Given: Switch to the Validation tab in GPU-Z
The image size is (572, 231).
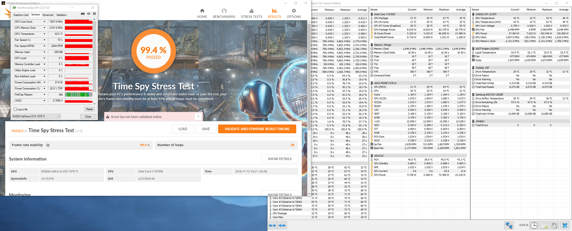Looking at the screenshot, I should pos(61,15).
